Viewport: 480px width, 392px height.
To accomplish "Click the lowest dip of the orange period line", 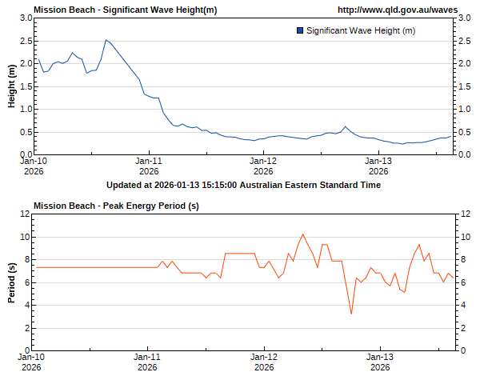I will [x=351, y=313].
